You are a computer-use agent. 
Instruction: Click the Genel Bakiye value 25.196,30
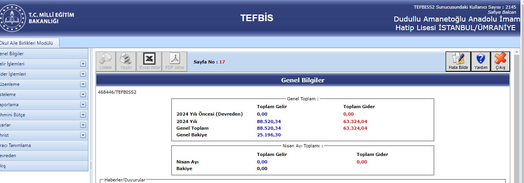(269, 135)
